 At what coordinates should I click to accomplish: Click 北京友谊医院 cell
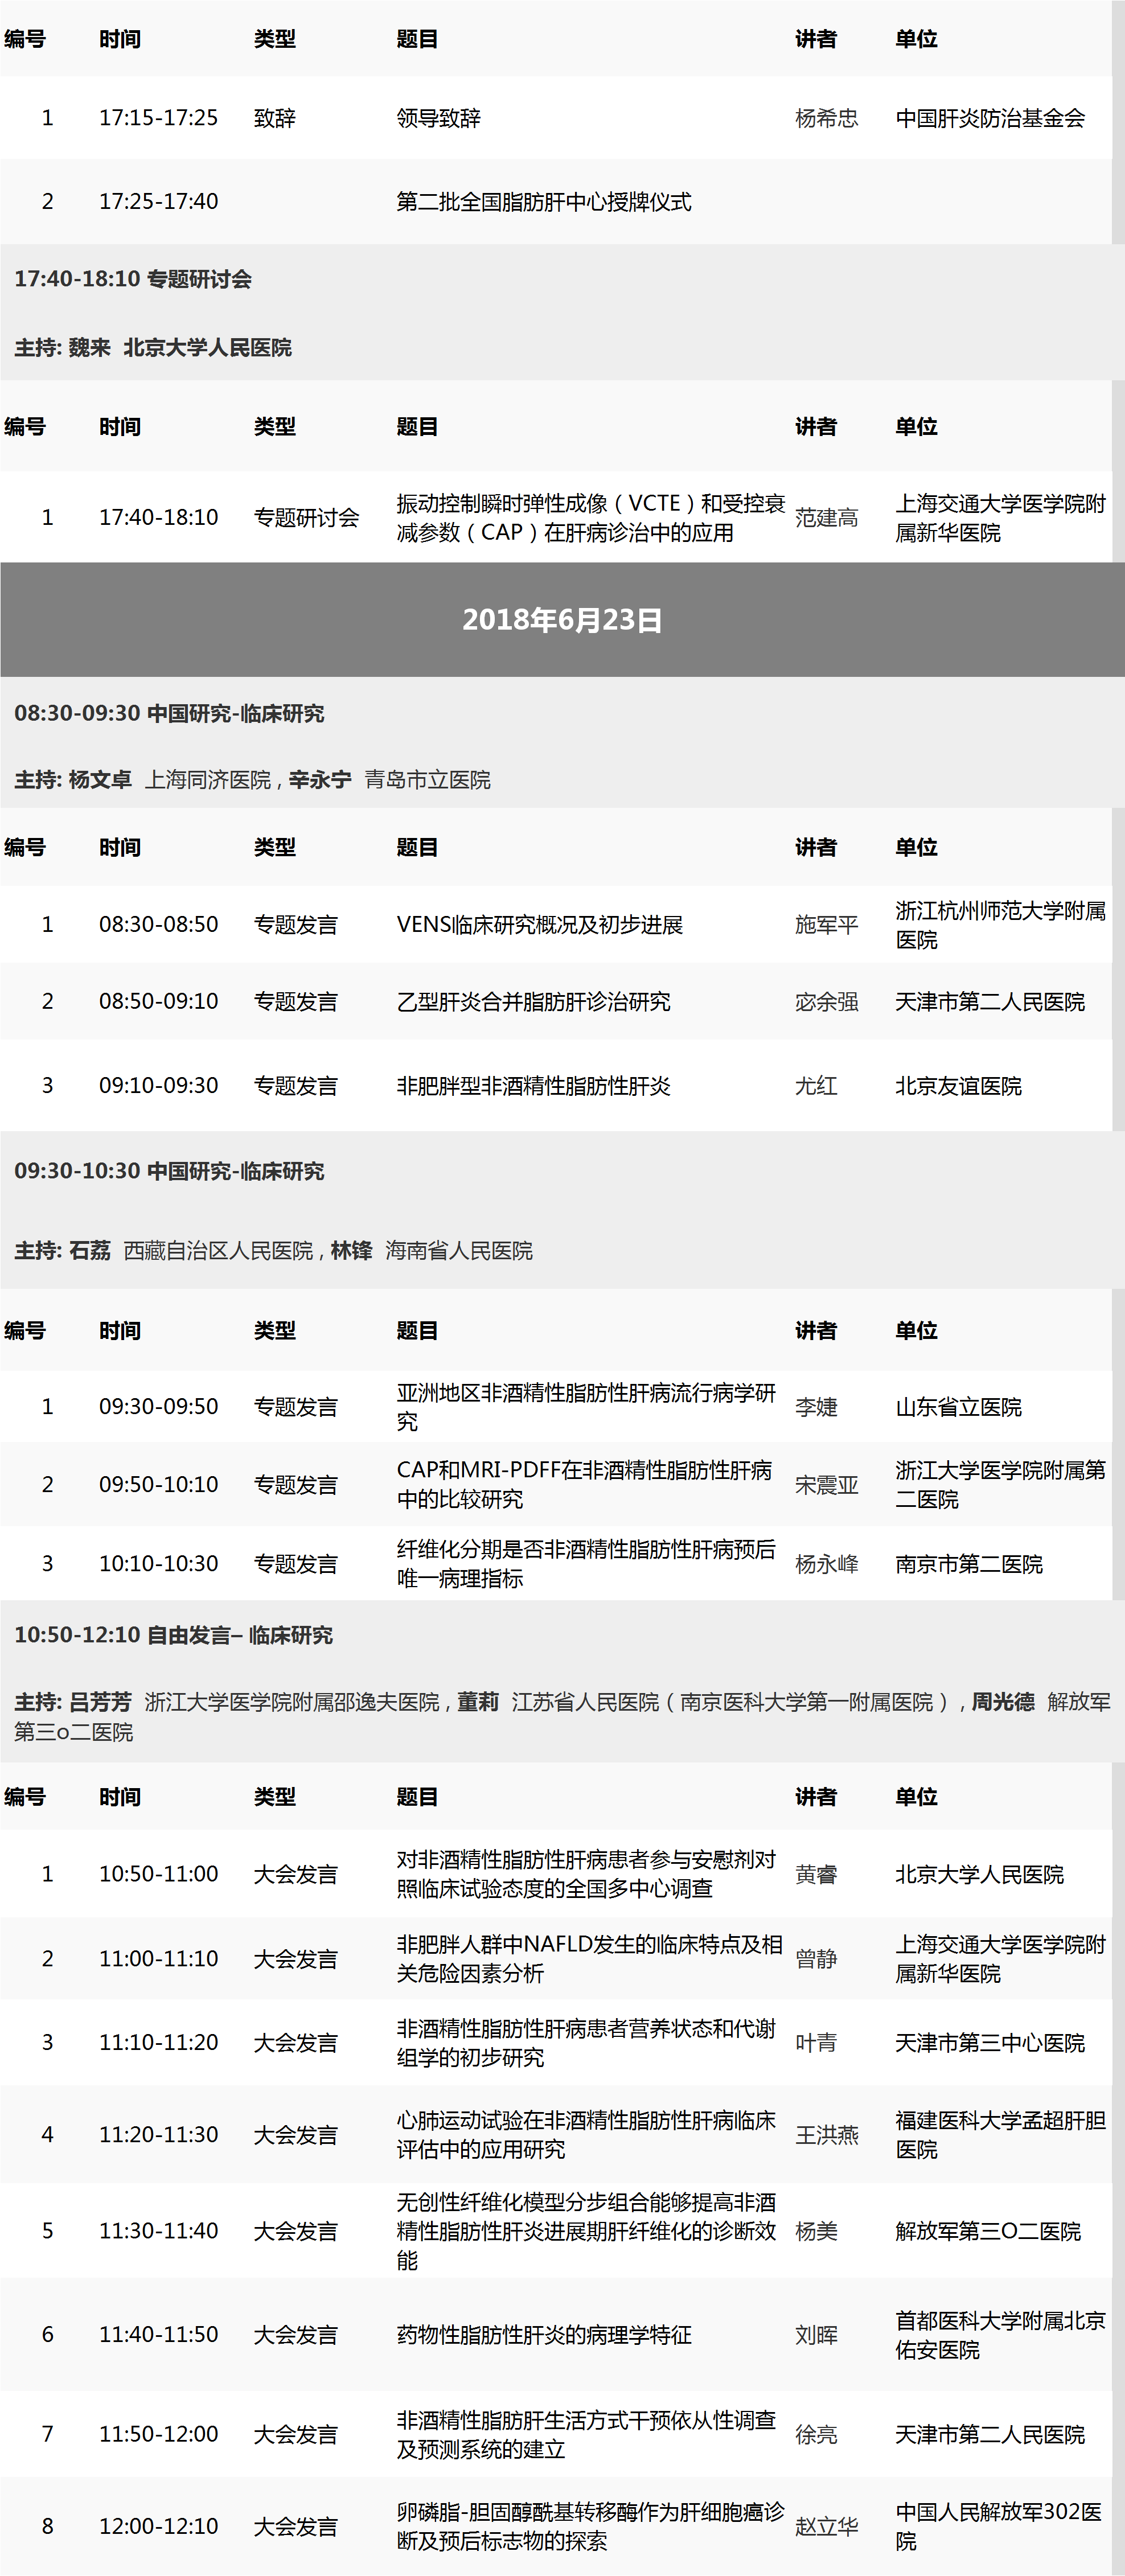click(x=958, y=1086)
